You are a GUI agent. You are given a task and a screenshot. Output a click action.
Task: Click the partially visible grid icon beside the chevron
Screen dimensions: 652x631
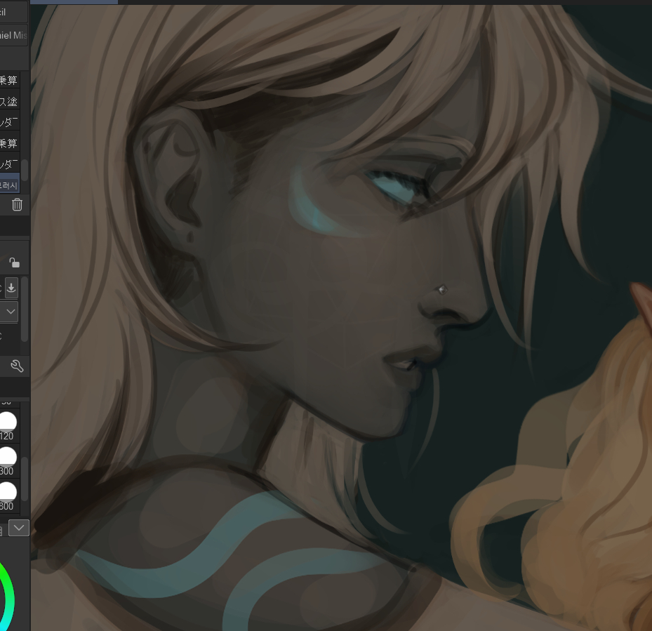click(x=1, y=528)
